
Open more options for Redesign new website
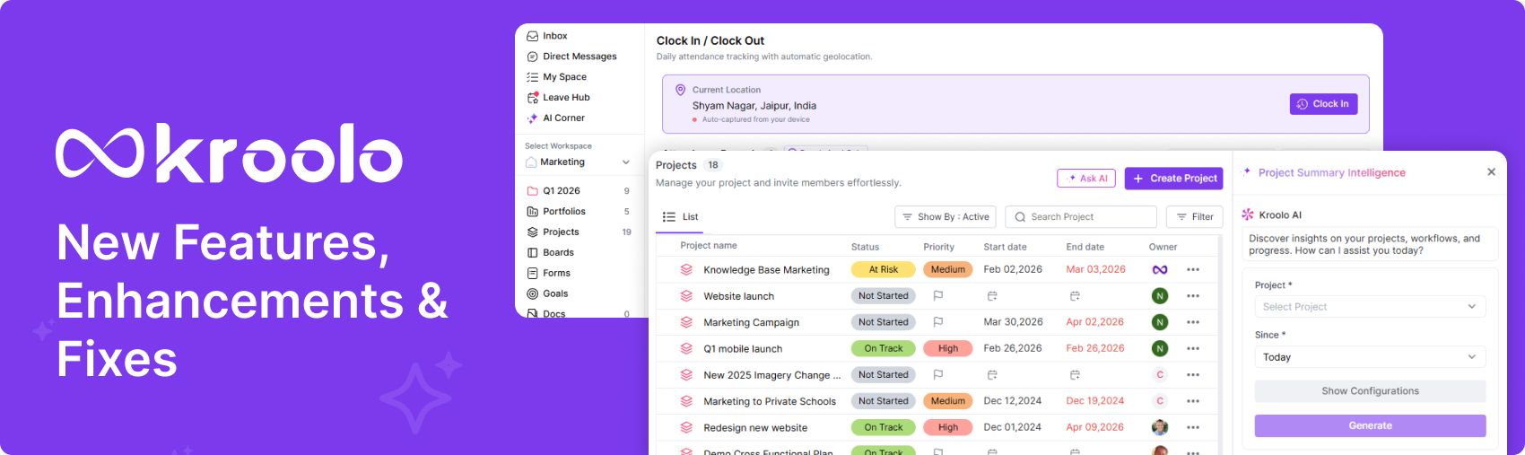[1193, 428]
